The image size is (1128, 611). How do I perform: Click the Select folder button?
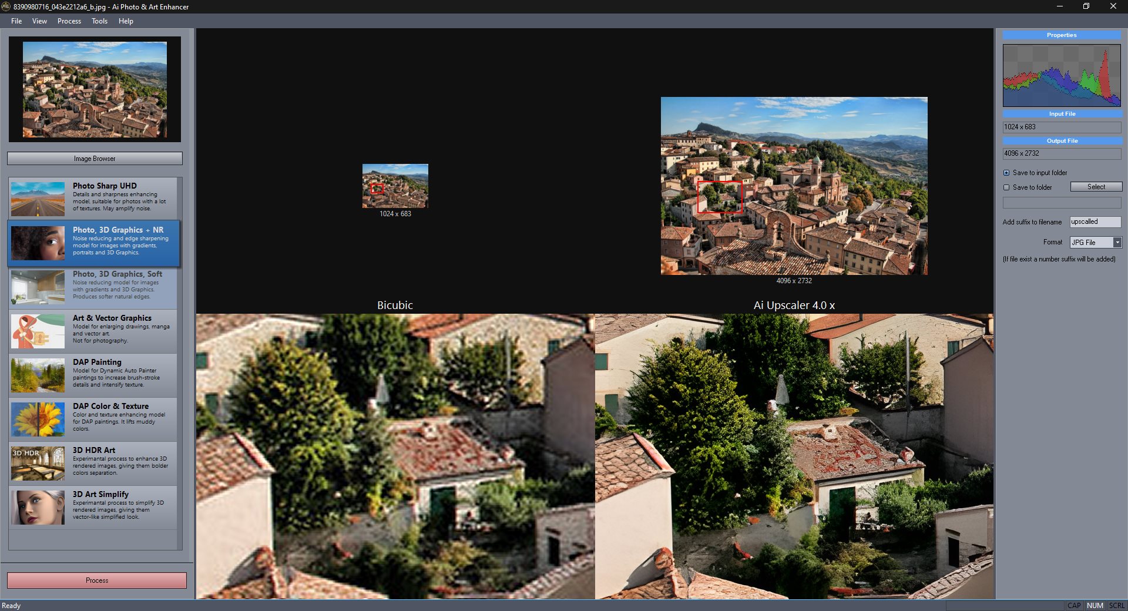coord(1096,187)
